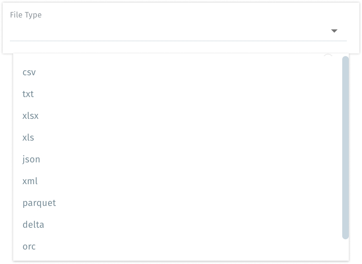Select orc from the list
The height and width of the screenshot is (264, 362).
pyautogui.click(x=29, y=247)
